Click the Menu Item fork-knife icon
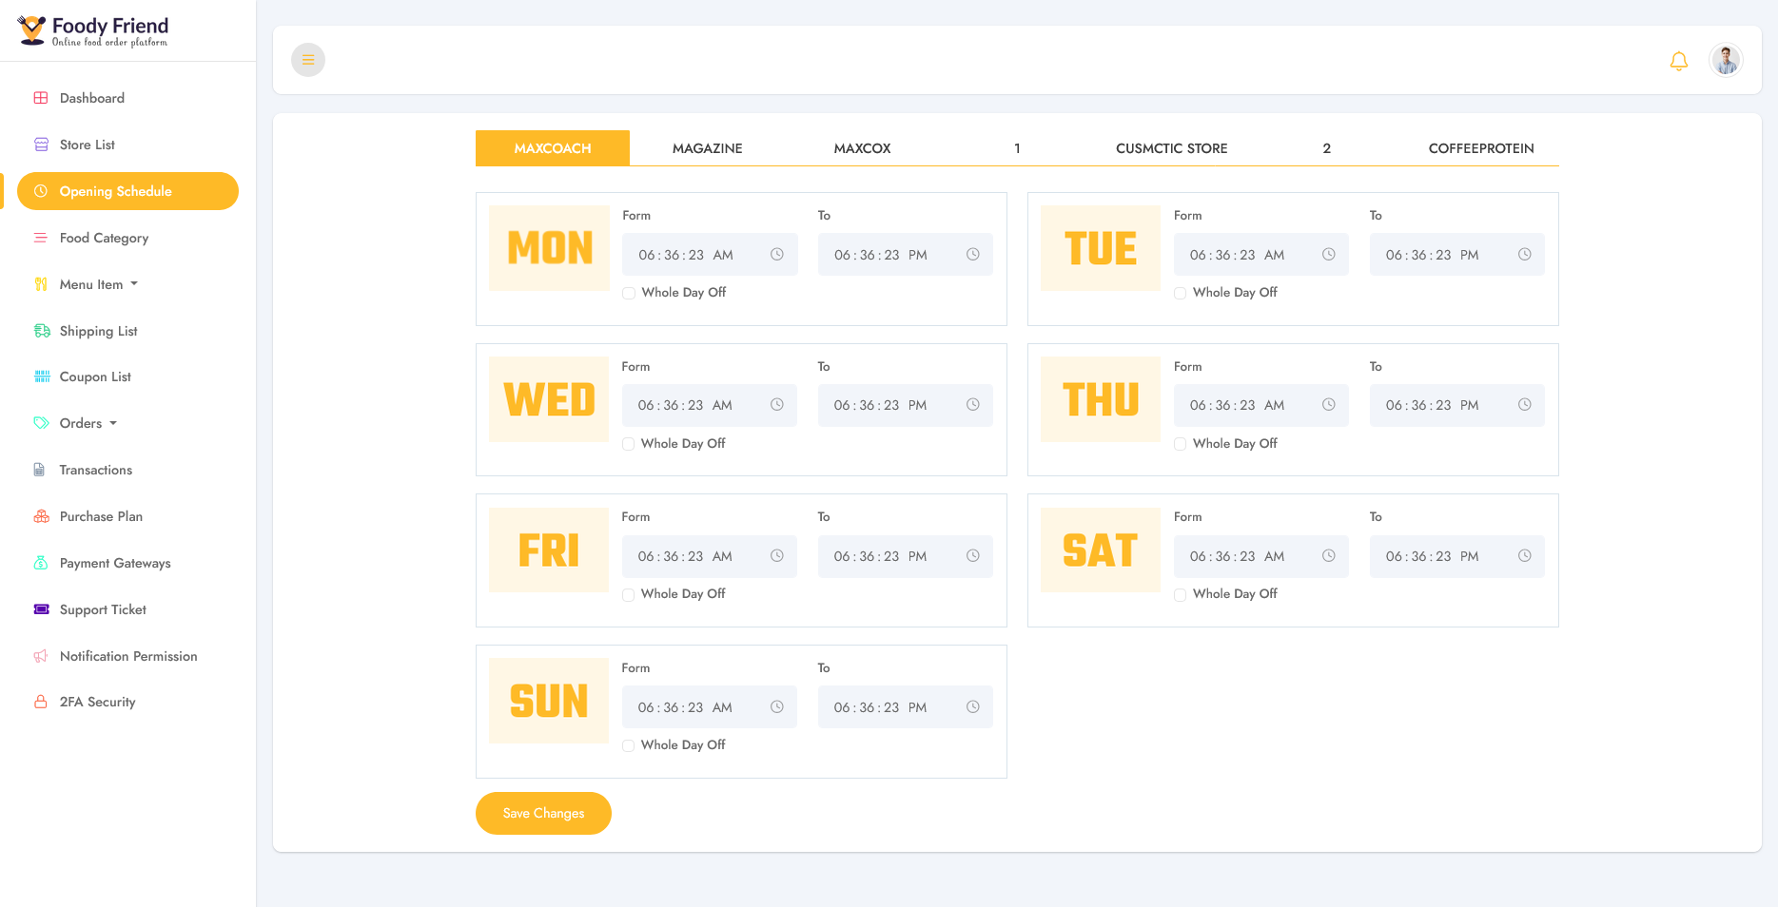Image resolution: width=1778 pixels, height=907 pixels. pos(41,284)
